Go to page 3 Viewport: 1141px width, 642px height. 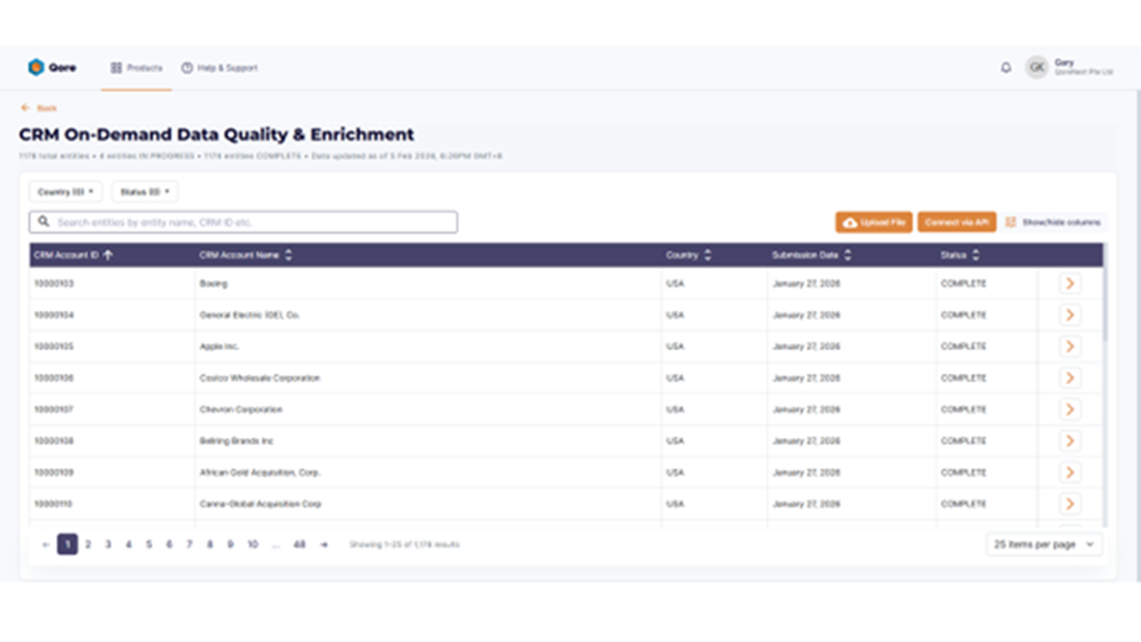(x=108, y=544)
